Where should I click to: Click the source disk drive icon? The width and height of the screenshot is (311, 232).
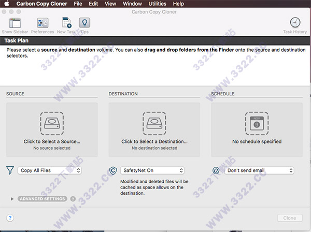(x=52, y=123)
